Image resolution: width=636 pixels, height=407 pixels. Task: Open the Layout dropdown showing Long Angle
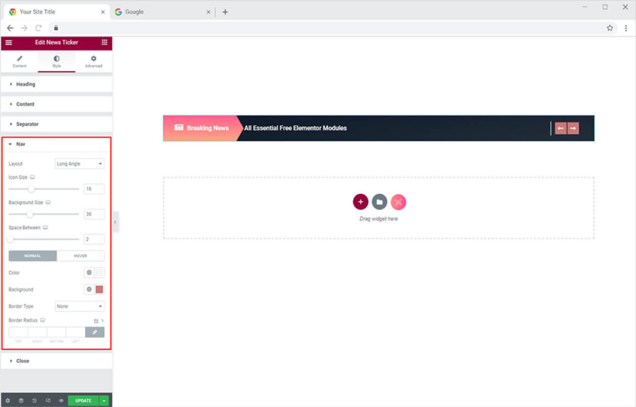[x=79, y=164]
